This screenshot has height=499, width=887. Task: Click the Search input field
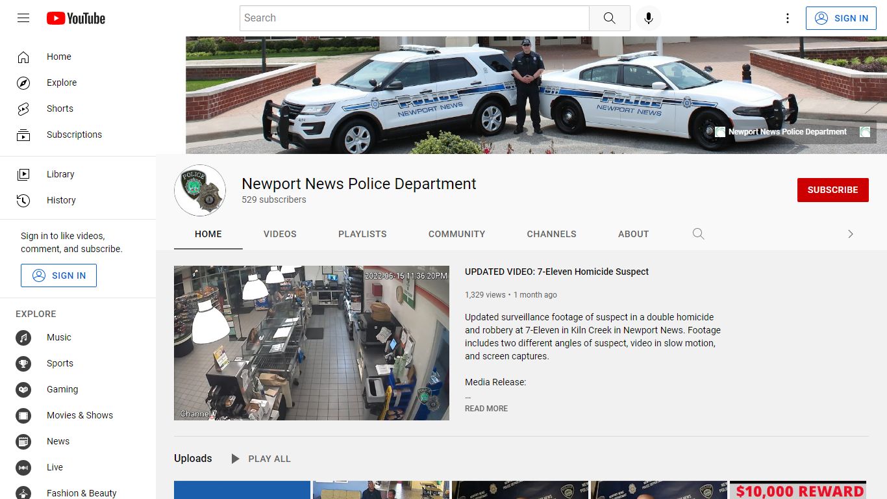click(414, 18)
